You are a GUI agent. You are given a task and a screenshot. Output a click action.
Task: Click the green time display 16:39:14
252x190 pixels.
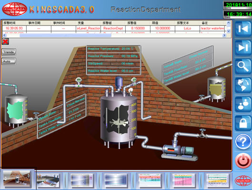(239, 14)
